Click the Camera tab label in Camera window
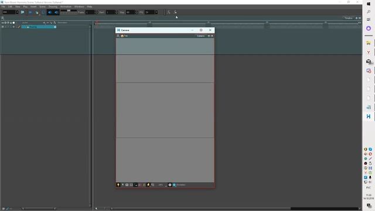This screenshot has width=375, height=211. (x=200, y=36)
